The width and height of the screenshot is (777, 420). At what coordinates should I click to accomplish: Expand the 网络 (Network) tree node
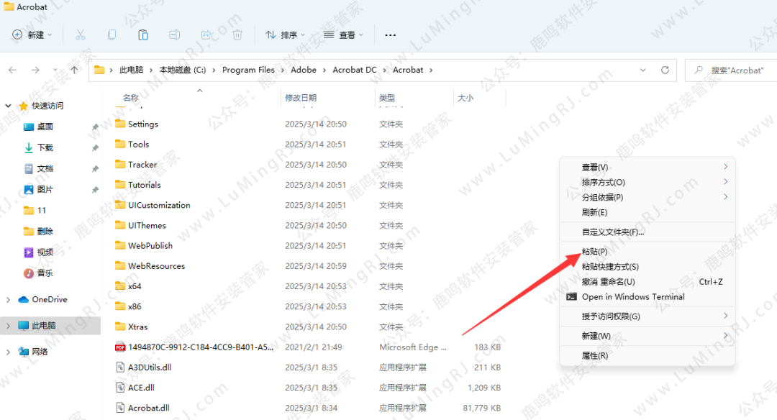[9, 352]
